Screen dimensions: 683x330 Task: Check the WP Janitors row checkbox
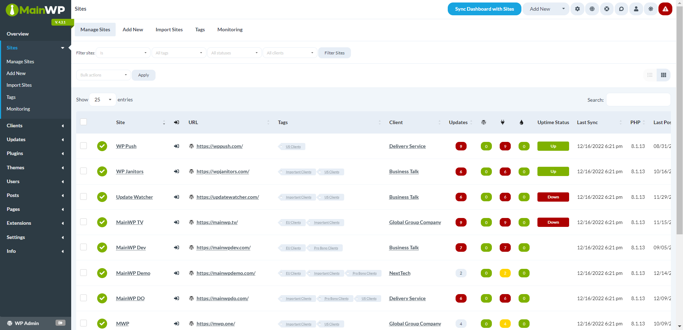pos(84,171)
